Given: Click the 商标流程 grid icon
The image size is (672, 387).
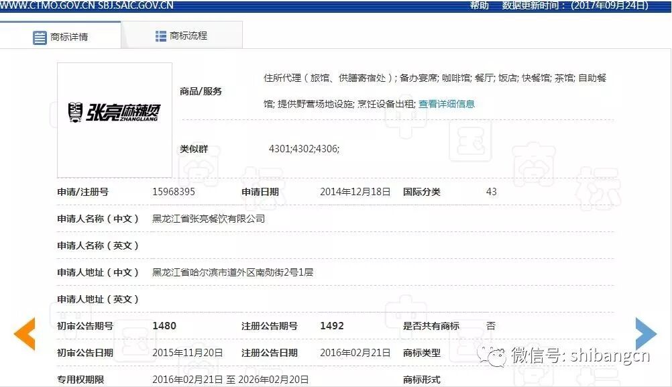Looking at the screenshot, I should click(x=161, y=36).
